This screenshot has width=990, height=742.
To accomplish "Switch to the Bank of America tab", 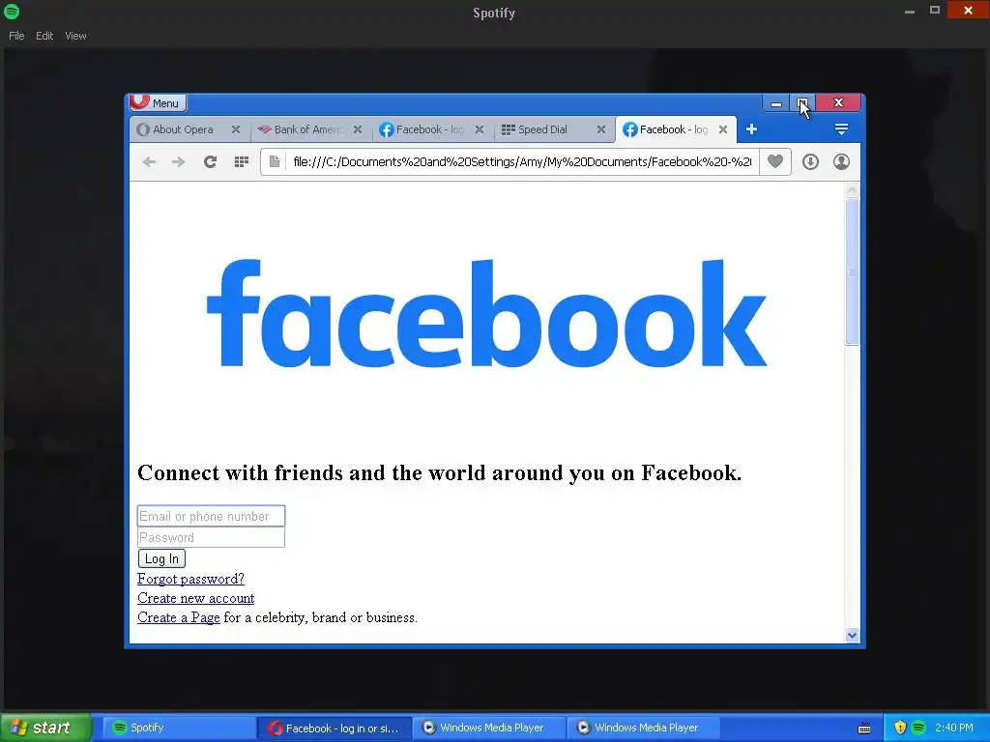I will click(x=309, y=129).
